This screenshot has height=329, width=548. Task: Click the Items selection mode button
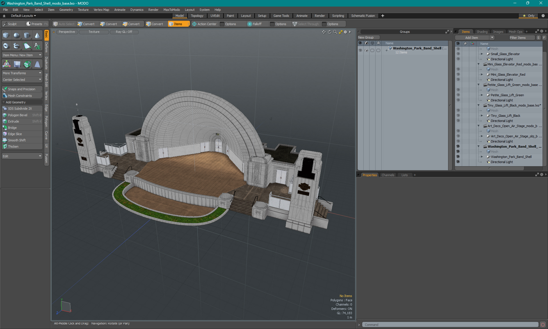pyautogui.click(x=179, y=24)
